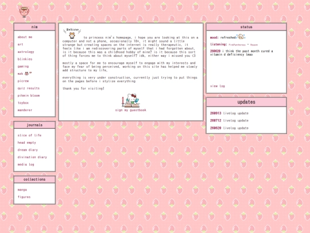Click the 'thank you for visiting!' text

point(83,89)
